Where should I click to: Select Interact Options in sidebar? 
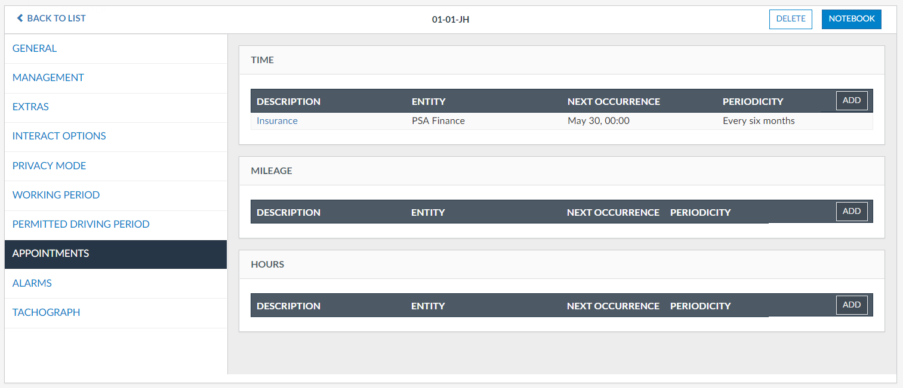click(x=59, y=136)
